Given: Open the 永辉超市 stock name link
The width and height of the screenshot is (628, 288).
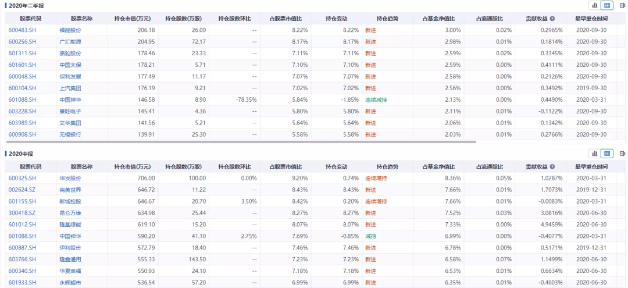Looking at the screenshot, I should (x=70, y=282).
